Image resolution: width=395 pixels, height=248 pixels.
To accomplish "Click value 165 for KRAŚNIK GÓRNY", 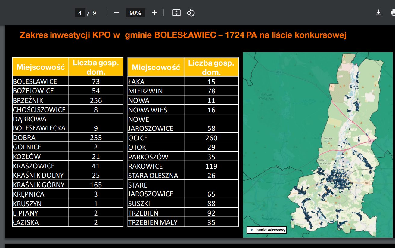I will coord(96,185).
